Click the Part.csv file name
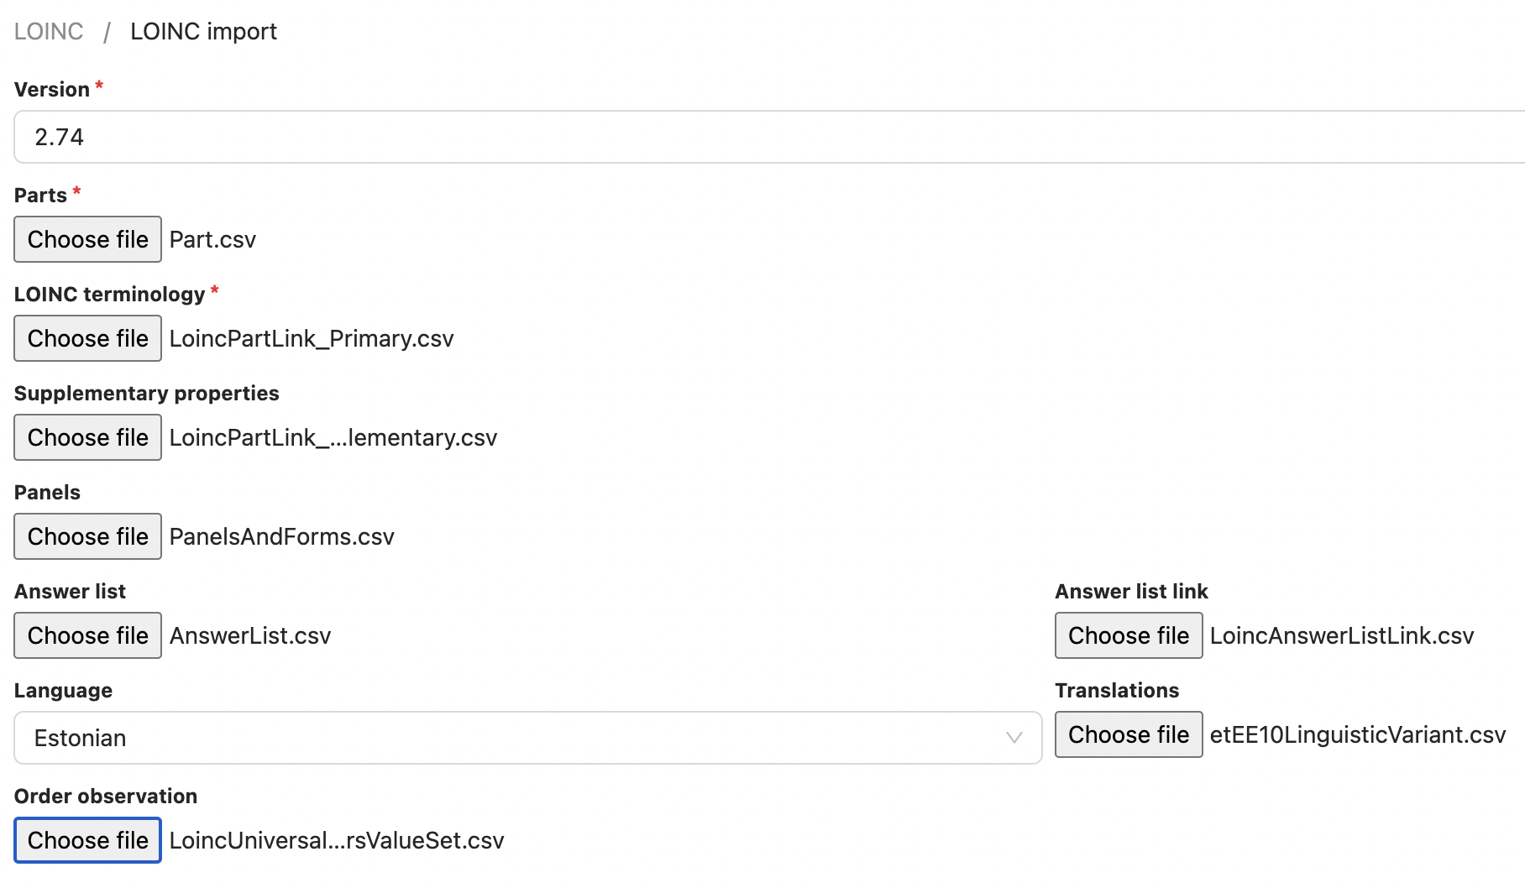Image resolution: width=1525 pixels, height=888 pixels. [x=212, y=239]
